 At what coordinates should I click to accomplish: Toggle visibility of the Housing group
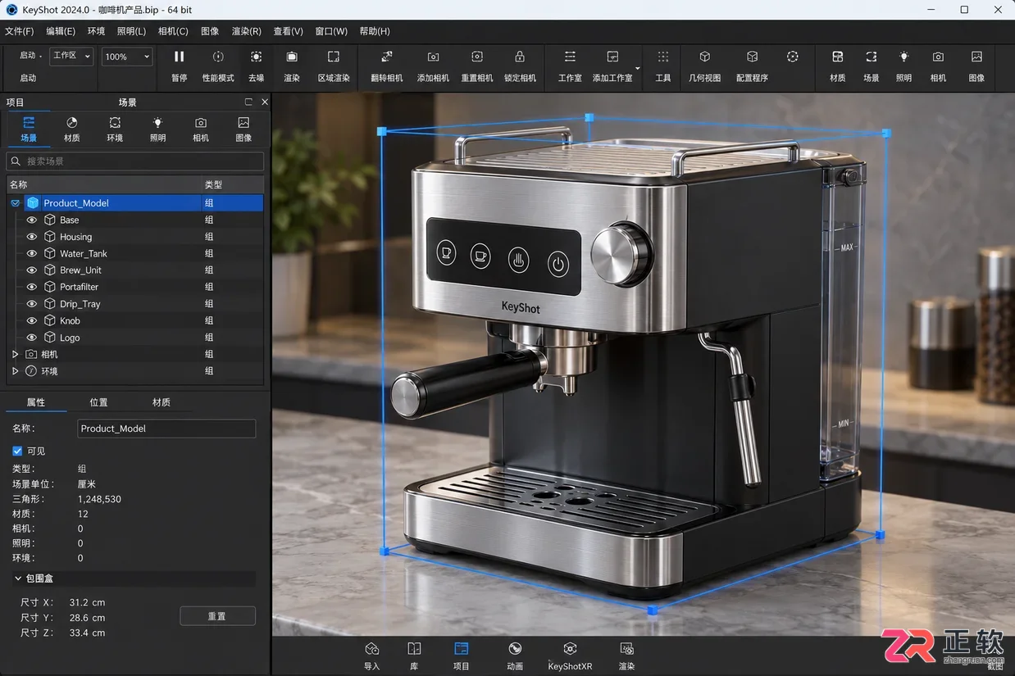(x=32, y=237)
